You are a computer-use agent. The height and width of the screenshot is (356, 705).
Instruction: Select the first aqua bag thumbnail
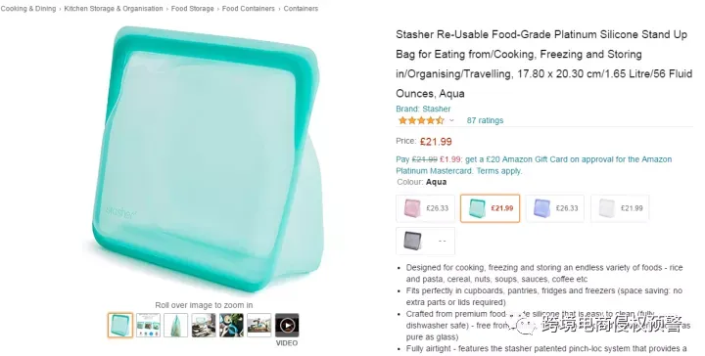point(120,325)
